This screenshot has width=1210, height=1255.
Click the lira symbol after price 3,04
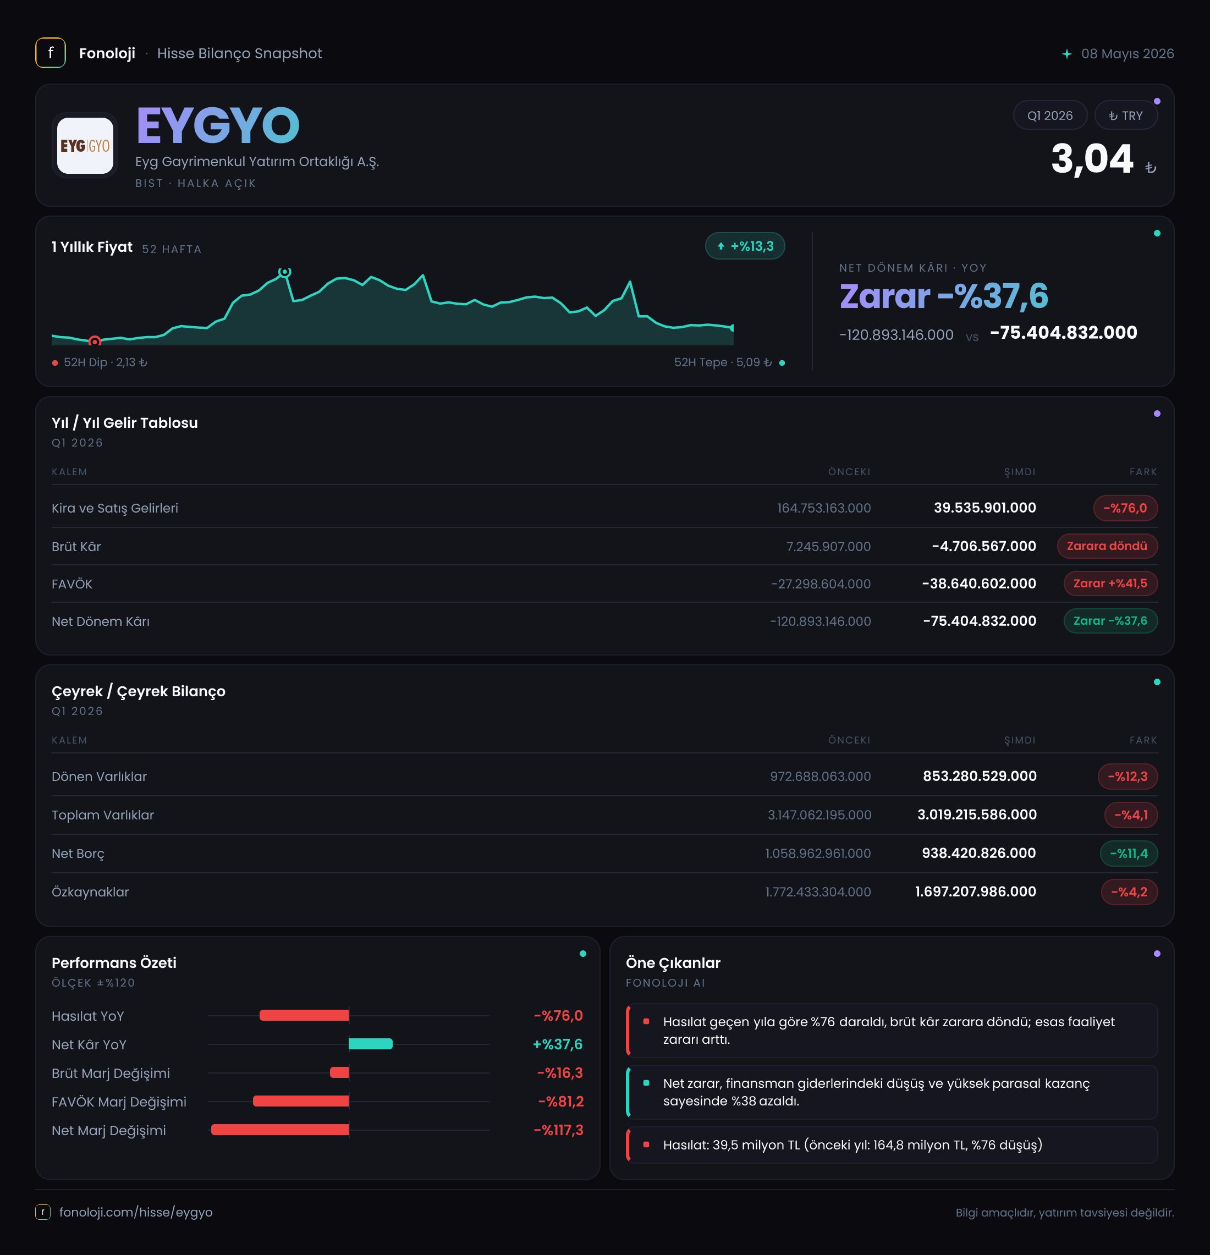pyautogui.click(x=1151, y=168)
